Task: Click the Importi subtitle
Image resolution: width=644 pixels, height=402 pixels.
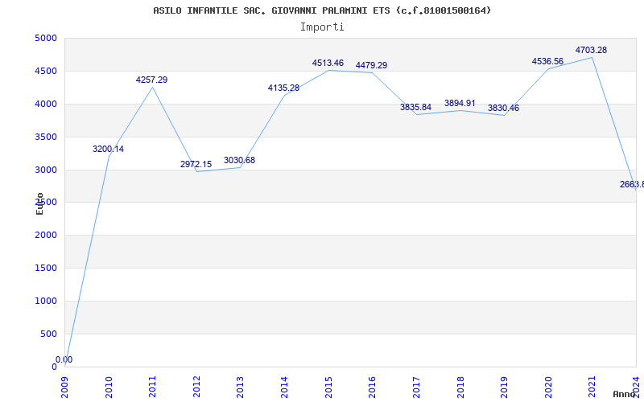Action: [322, 27]
